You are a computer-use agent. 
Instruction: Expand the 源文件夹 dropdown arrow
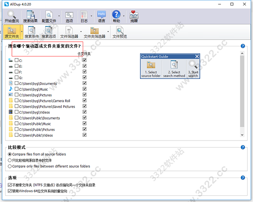click(x=22, y=32)
